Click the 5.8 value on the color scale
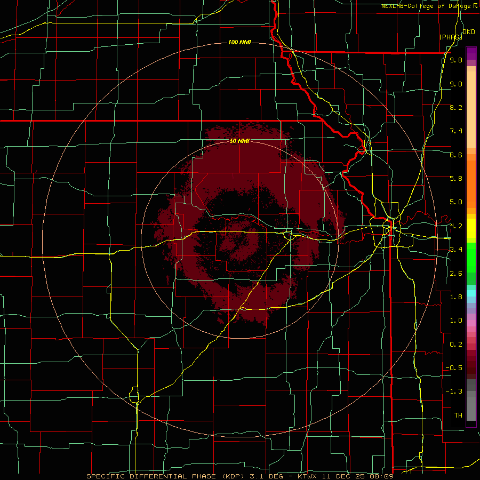This screenshot has height=480, width=480. (456, 179)
